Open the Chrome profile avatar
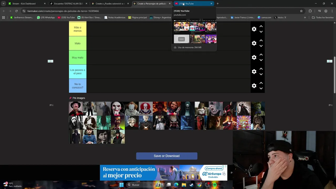The image size is (336, 189). 326,11
